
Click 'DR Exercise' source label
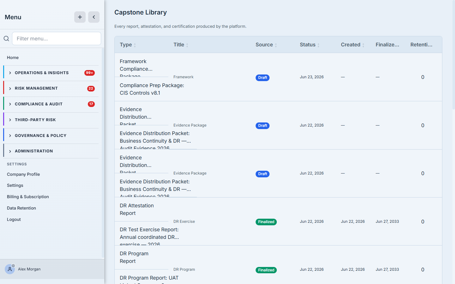(x=184, y=222)
